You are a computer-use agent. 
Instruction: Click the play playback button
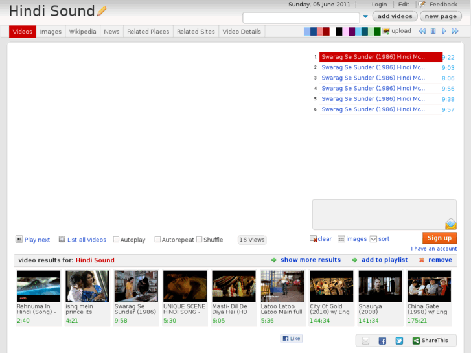click(x=444, y=31)
